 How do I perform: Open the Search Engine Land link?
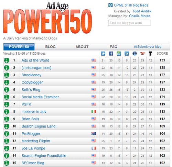coord(39,126)
